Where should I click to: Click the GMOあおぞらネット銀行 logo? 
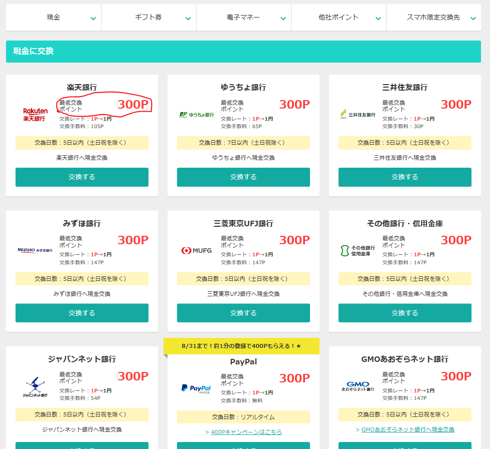pyautogui.click(x=358, y=386)
